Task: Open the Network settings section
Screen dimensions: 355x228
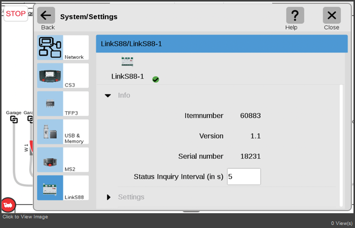Action: click(63, 47)
